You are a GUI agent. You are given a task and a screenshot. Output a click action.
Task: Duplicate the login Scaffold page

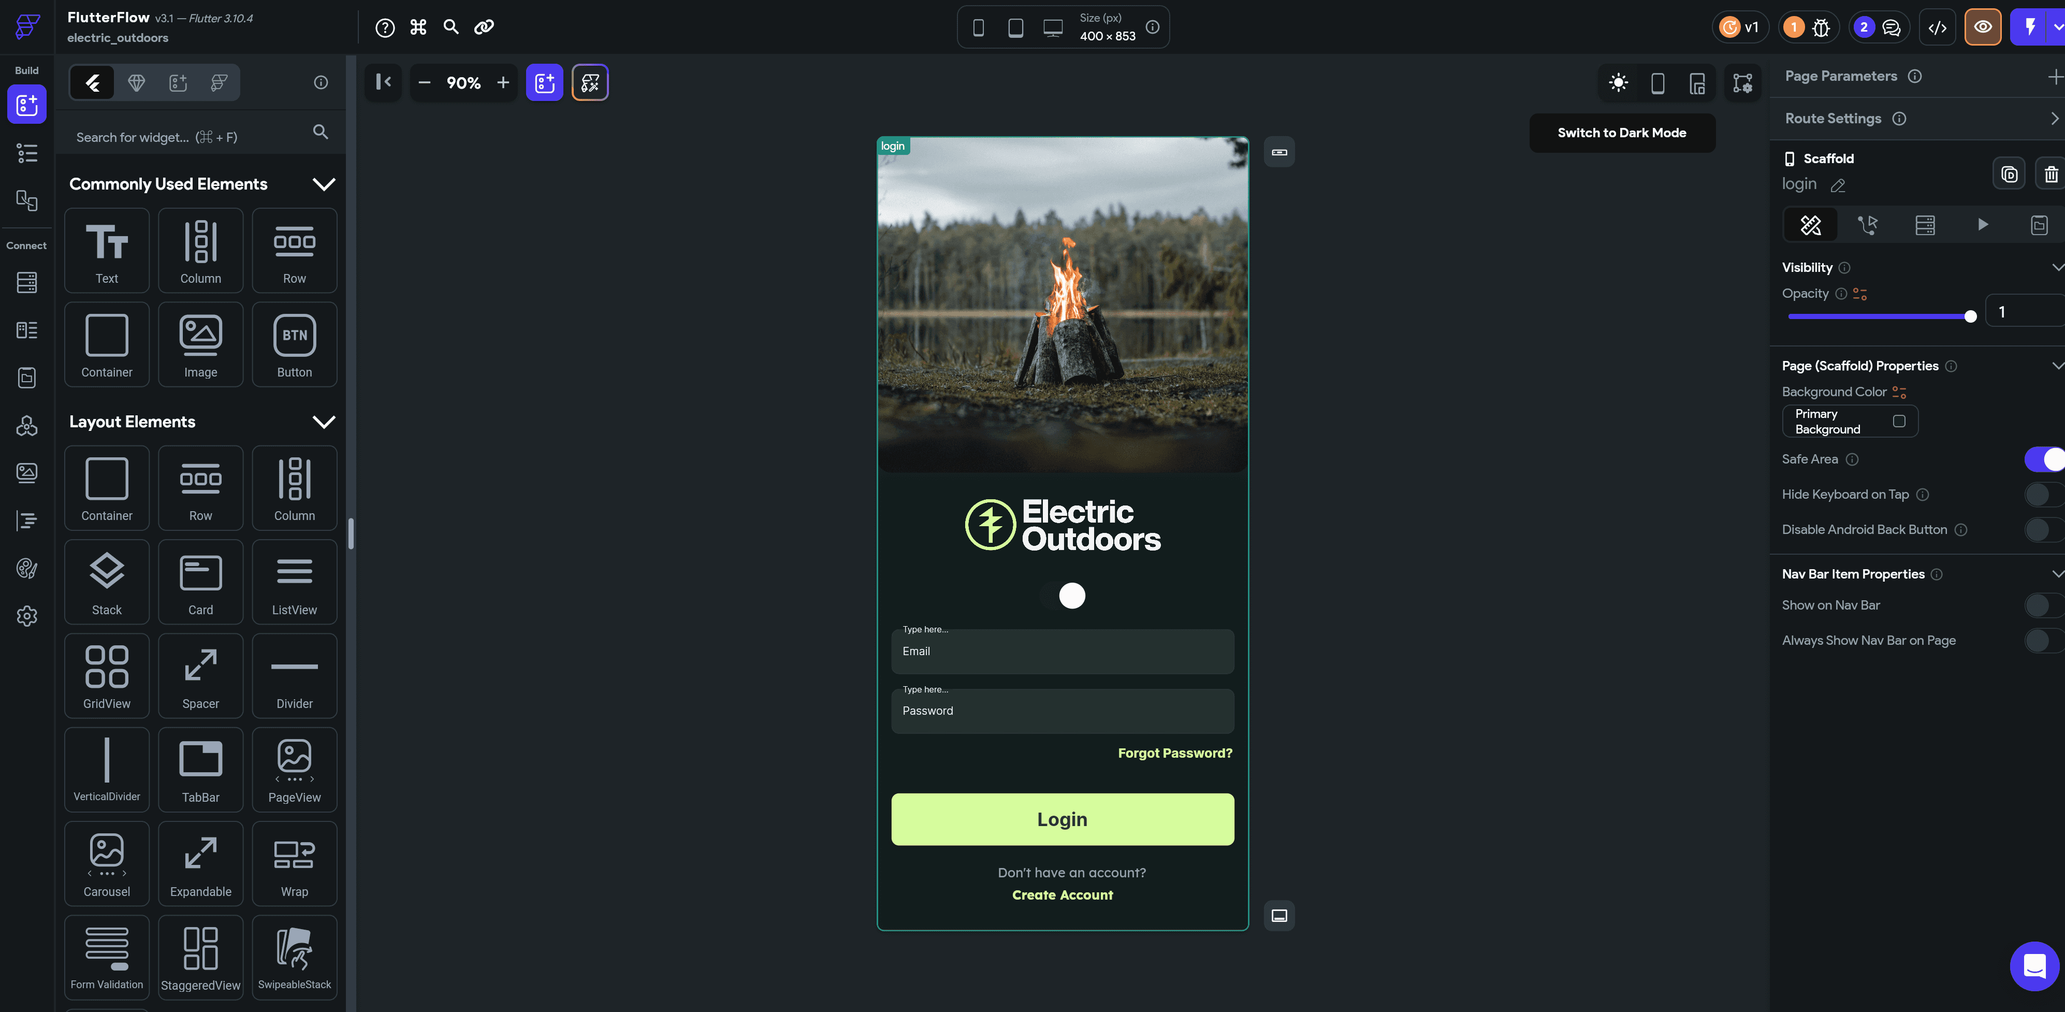coord(2009,175)
